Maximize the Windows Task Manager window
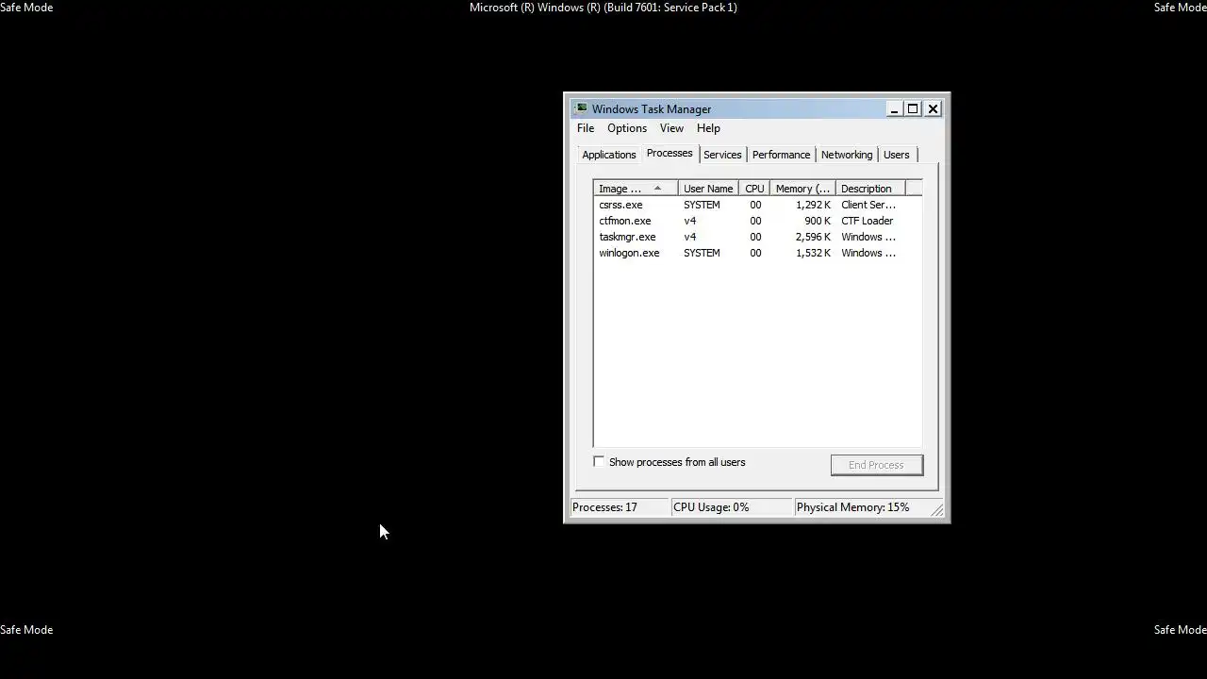Viewport: 1207px width, 679px height. (913, 108)
